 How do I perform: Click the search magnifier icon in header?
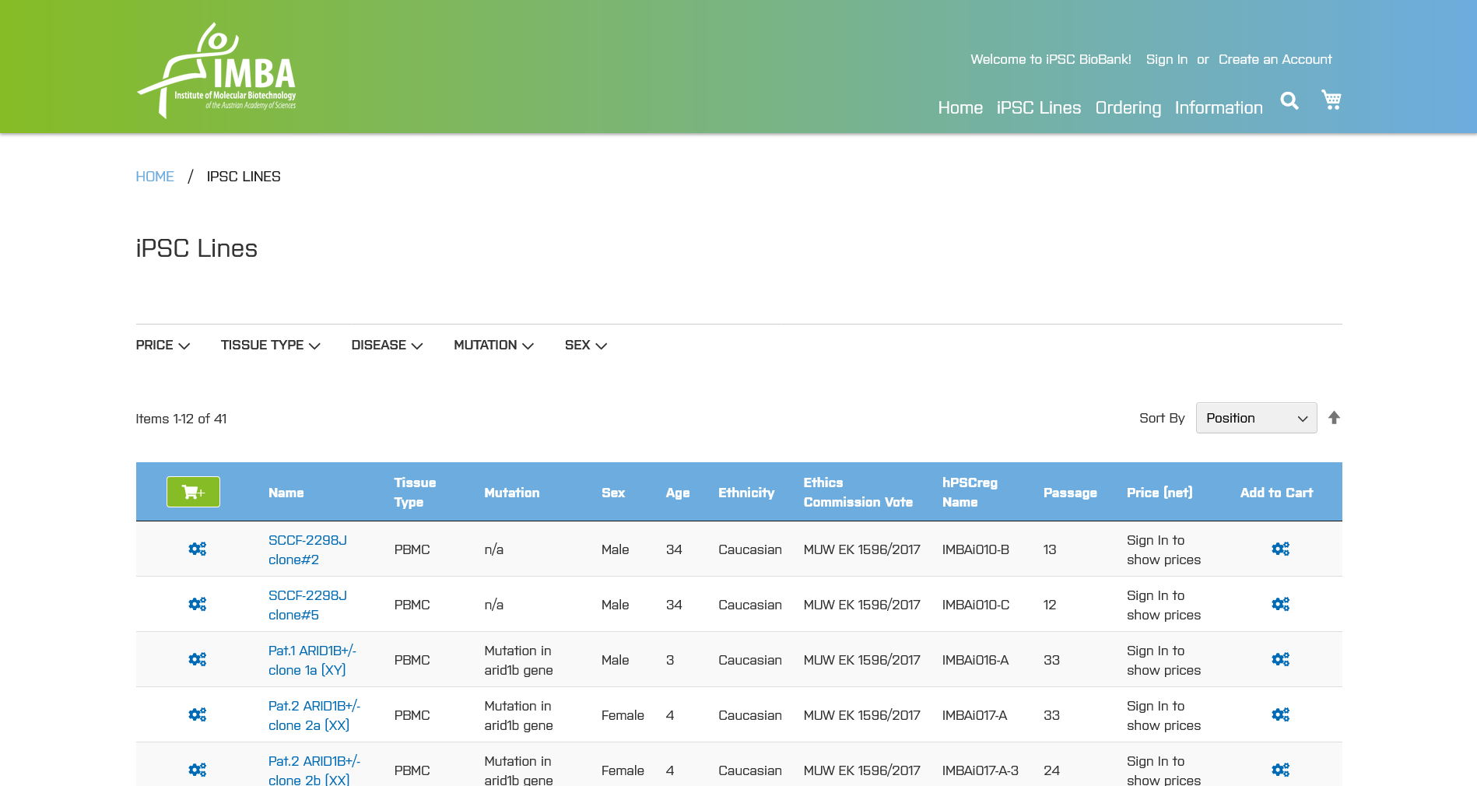[x=1289, y=101]
